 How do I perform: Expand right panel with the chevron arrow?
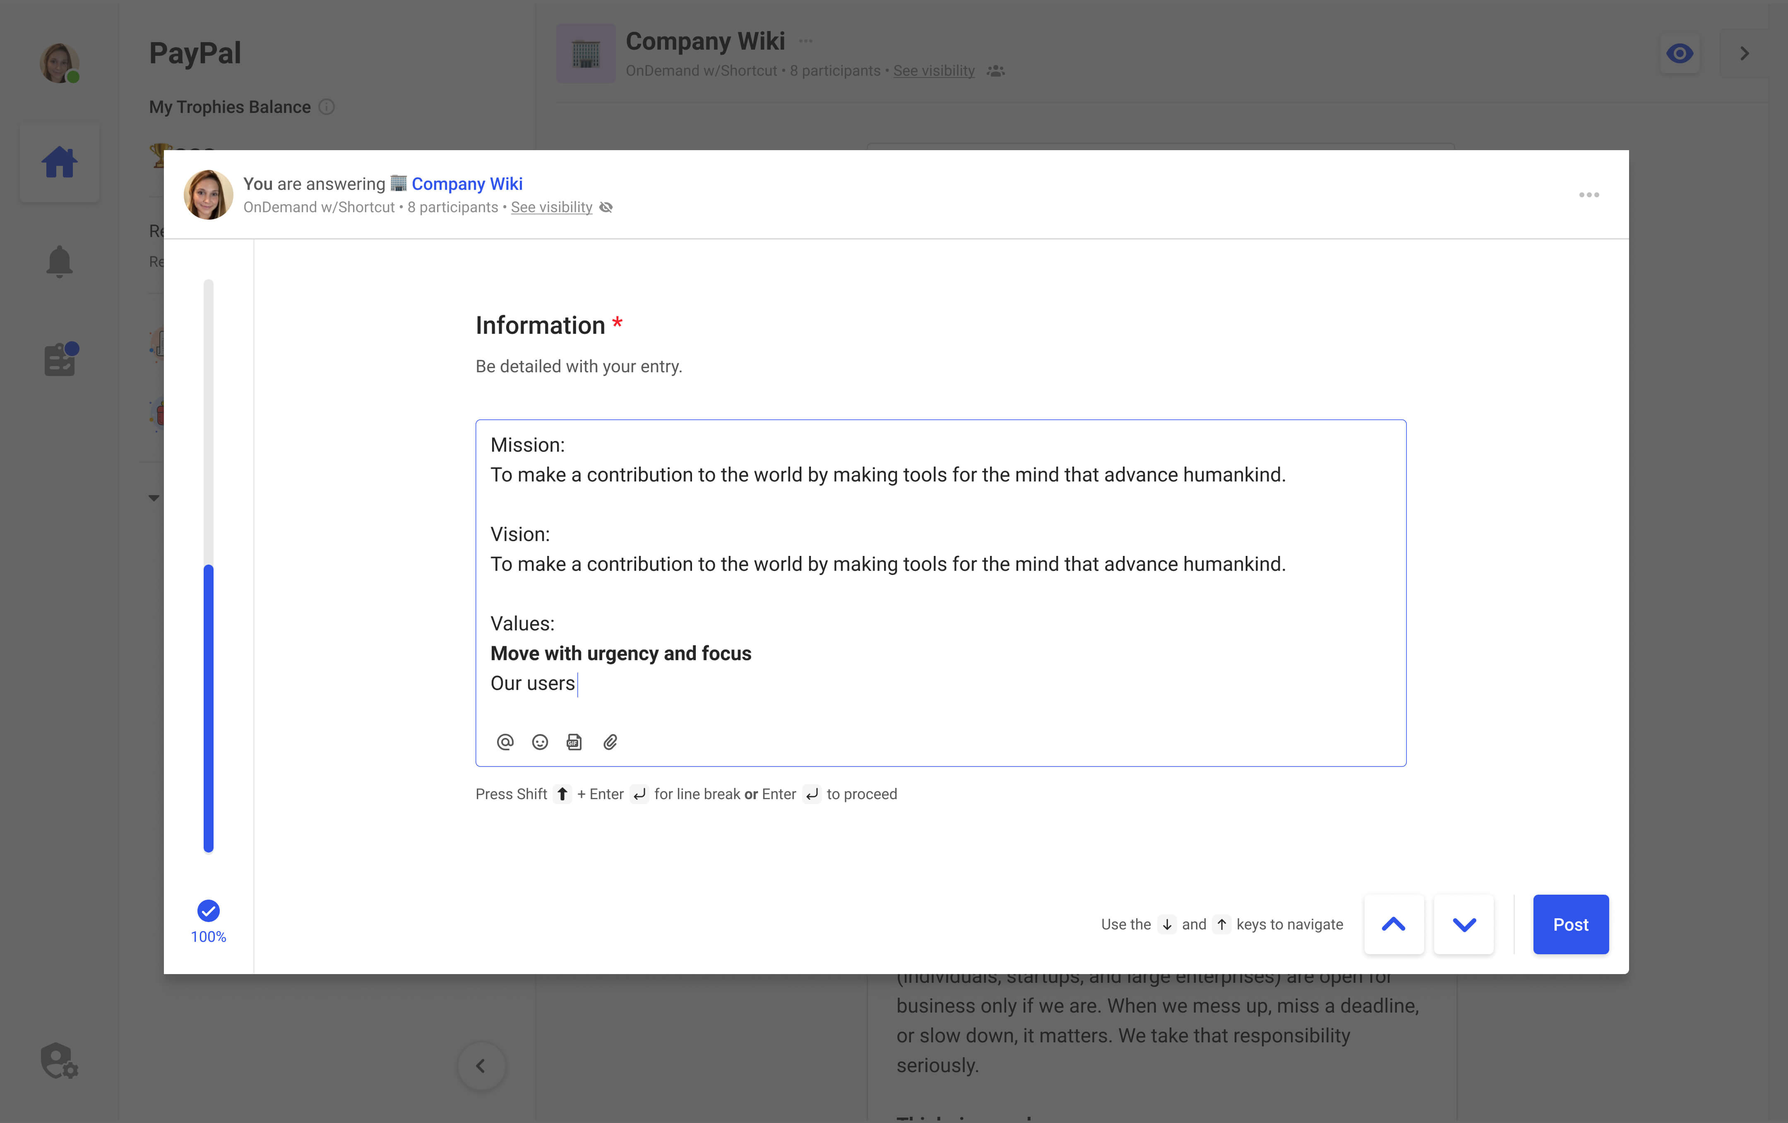coord(1744,53)
